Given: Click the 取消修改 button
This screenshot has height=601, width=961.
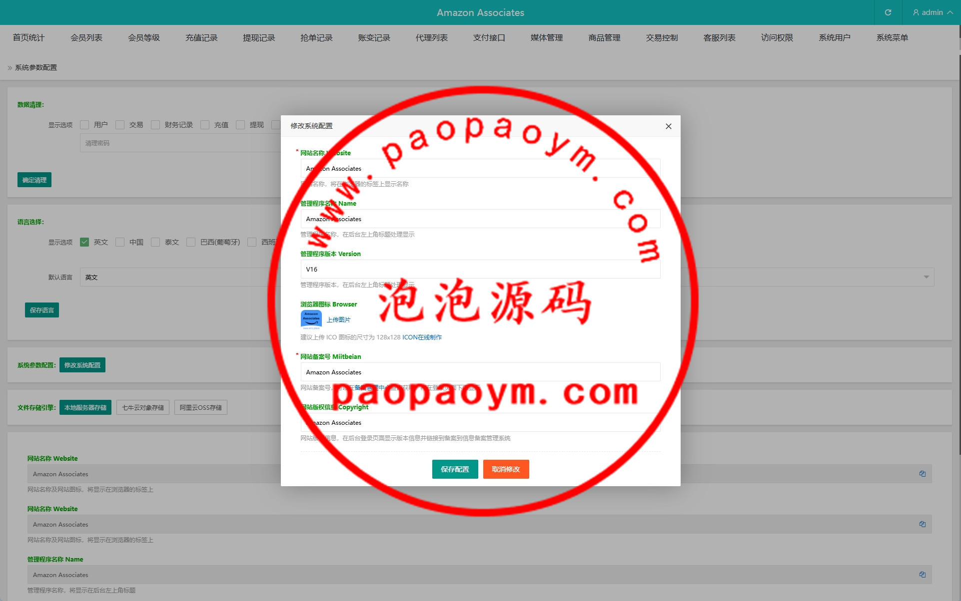Looking at the screenshot, I should pos(506,469).
